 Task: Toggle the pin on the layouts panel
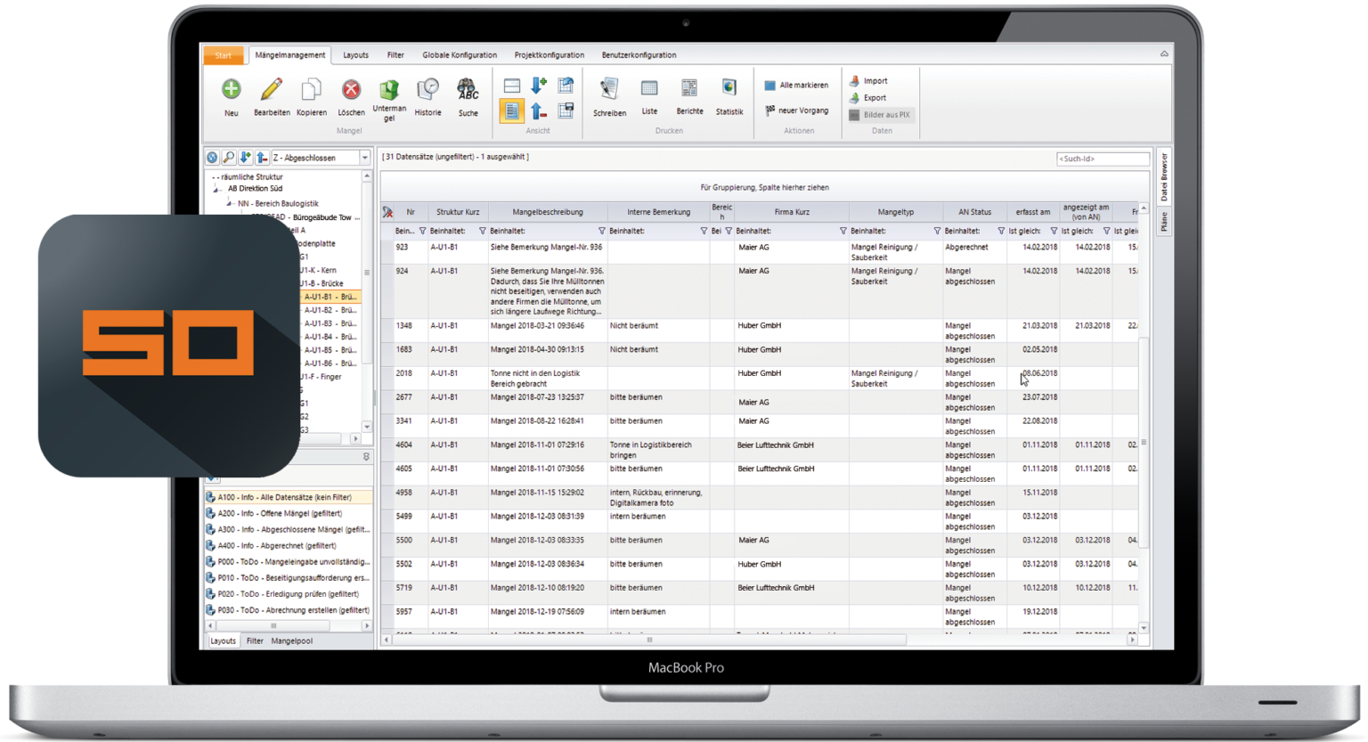pyautogui.click(x=365, y=457)
